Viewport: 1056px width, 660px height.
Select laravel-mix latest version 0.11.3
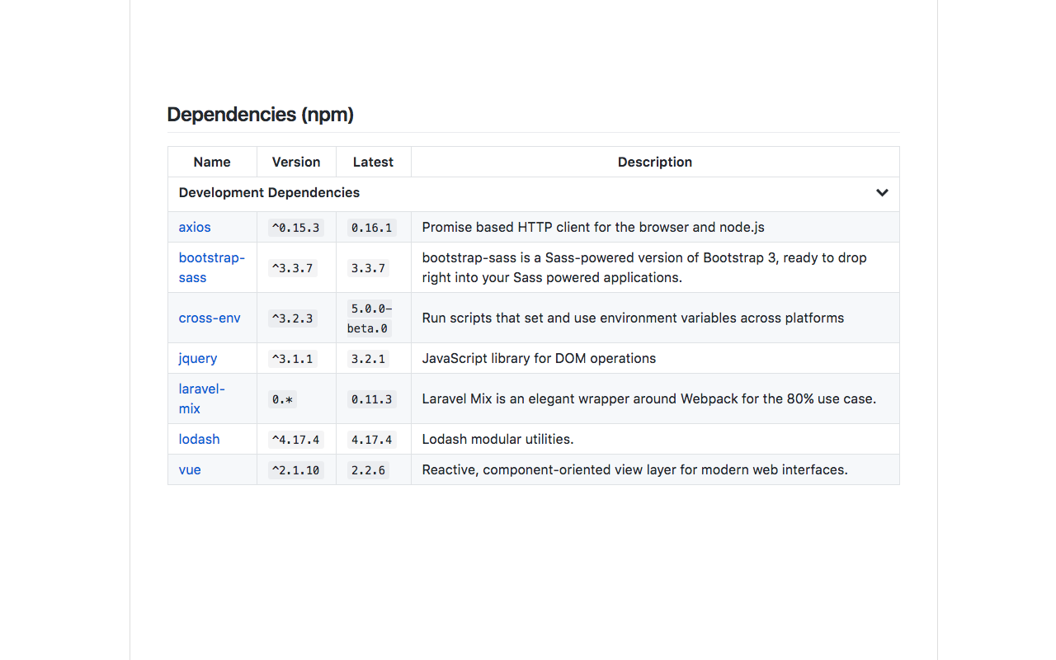point(372,399)
